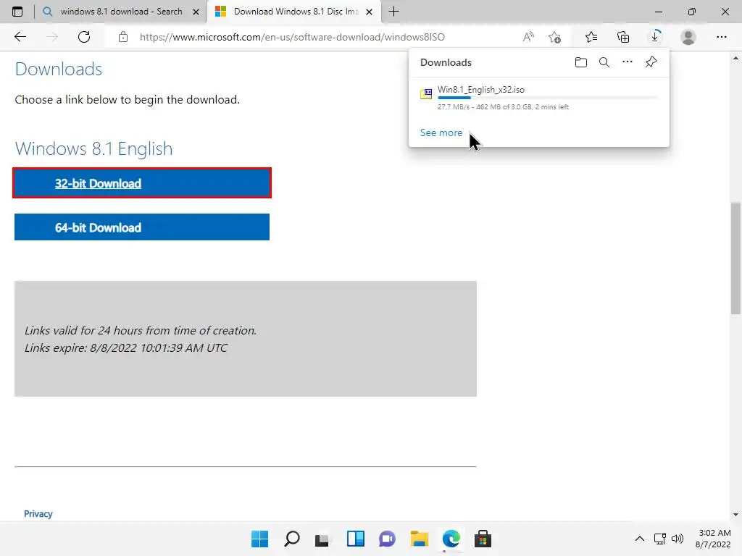This screenshot has width=742, height=556.
Task: Click the volume tray icon
Action: tap(678, 539)
